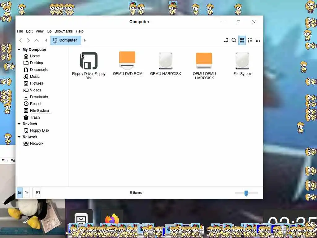Screen dimensions: 317x238
Task: Click the path bar left scroll arrow
Action: [46, 40]
